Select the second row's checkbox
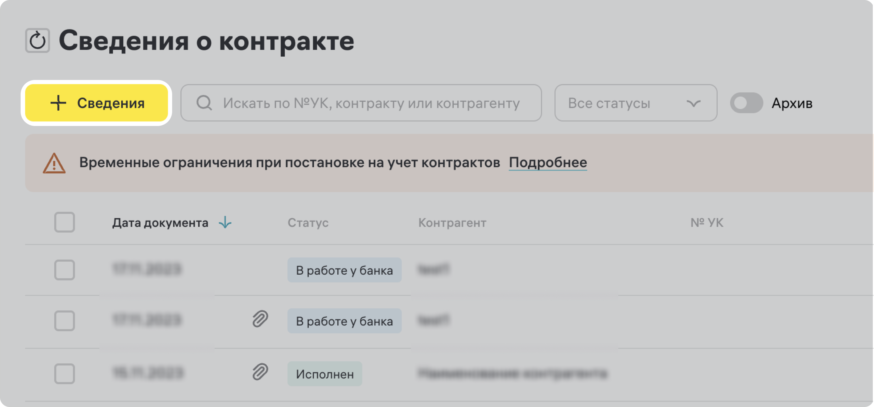 (65, 320)
